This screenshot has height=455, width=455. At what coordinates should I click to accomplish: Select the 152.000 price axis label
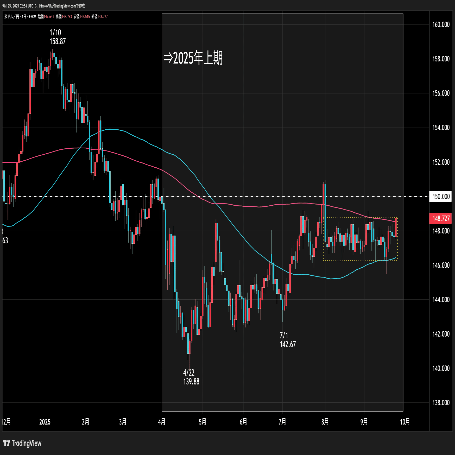tap(441, 162)
